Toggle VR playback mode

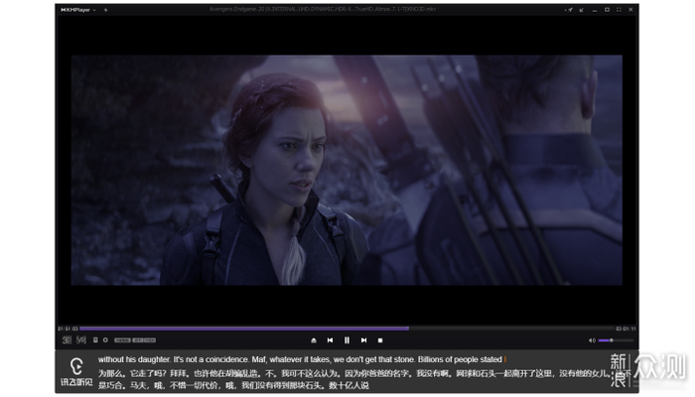81,340
